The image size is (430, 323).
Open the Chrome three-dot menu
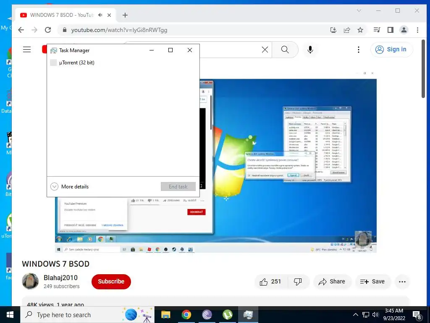tap(417, 30)
